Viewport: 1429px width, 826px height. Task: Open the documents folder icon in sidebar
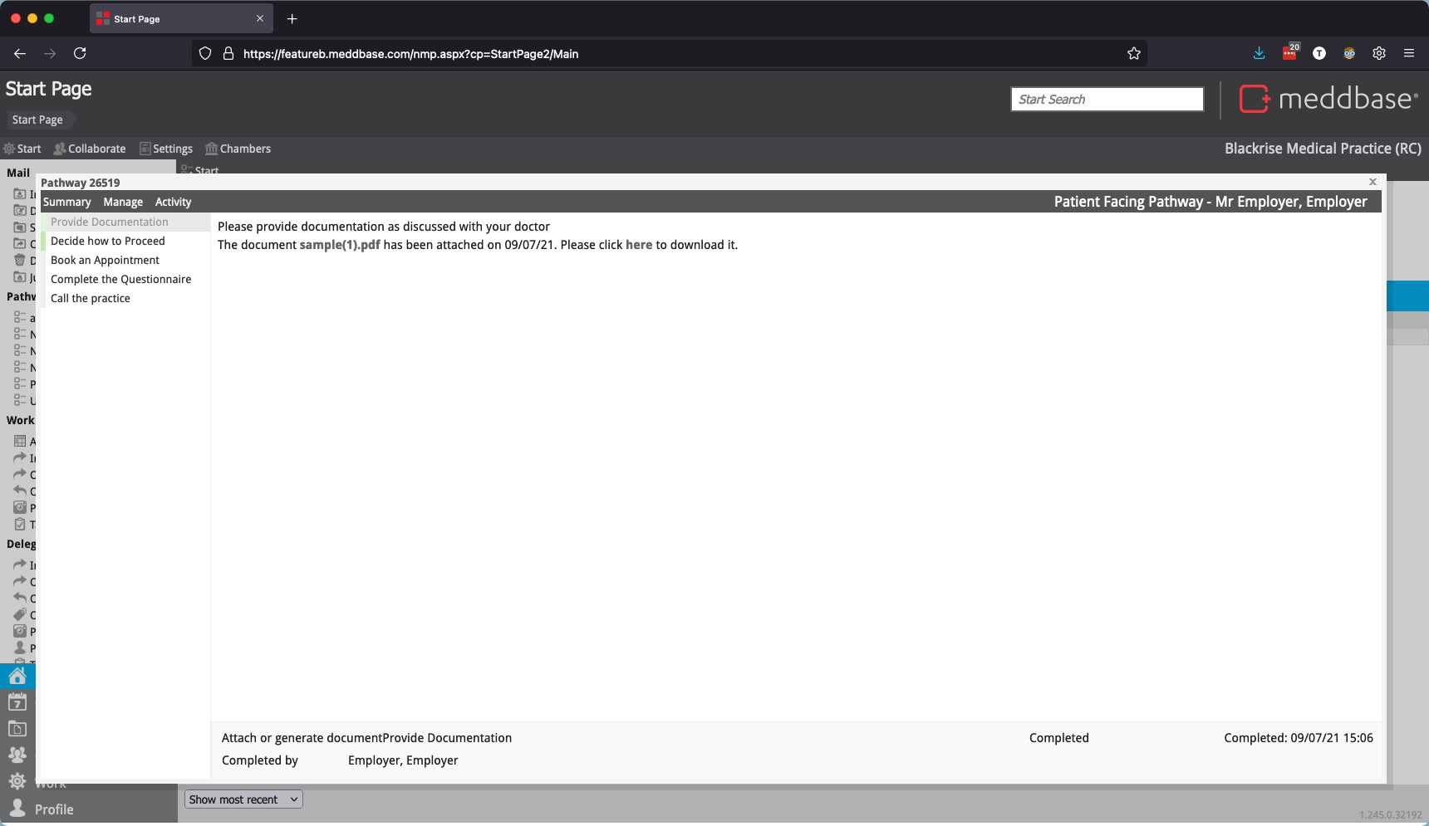(17, 729)
